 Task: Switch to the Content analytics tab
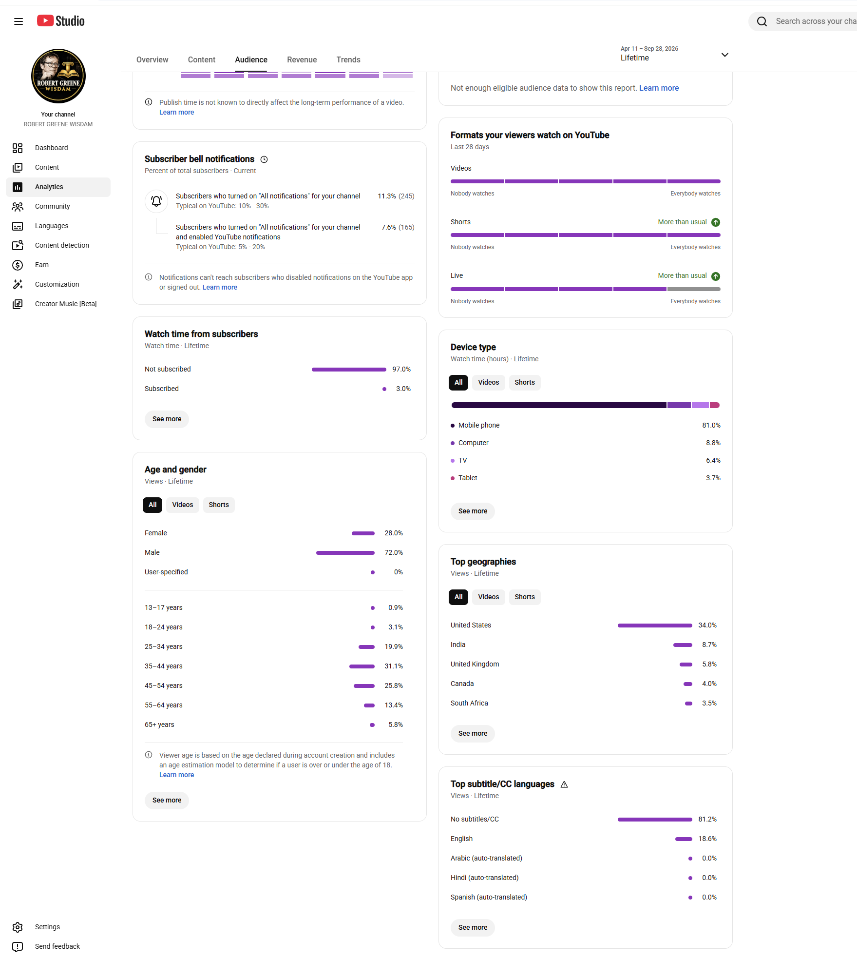pyautogui.click(x=202, y=59)
